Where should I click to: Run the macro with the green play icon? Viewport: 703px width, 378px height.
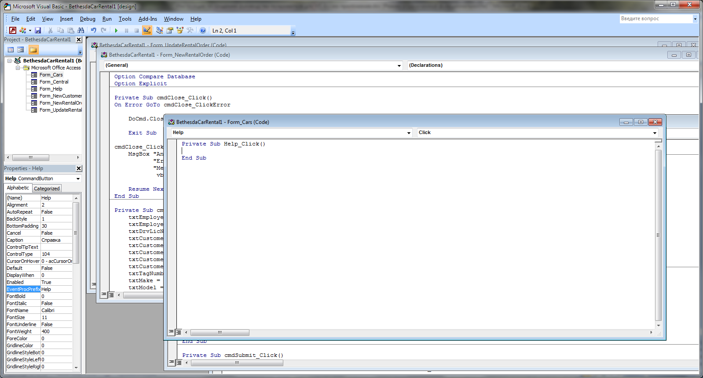coord(116,30)
